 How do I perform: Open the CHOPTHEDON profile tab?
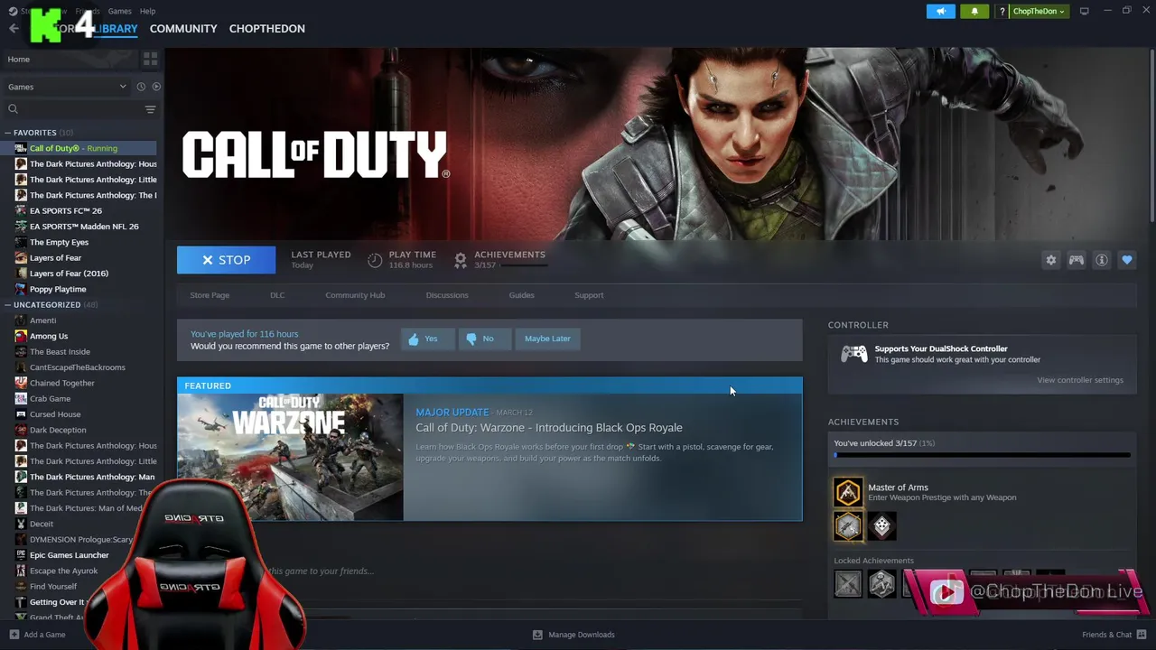click(x=266, y=29)
